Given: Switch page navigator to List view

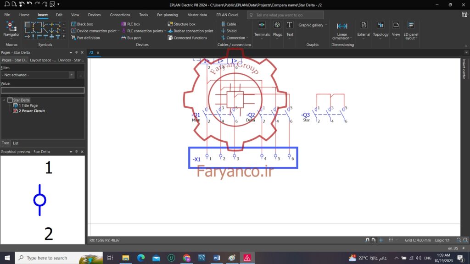Looking at the screenshot, I should tap(16, 143).
